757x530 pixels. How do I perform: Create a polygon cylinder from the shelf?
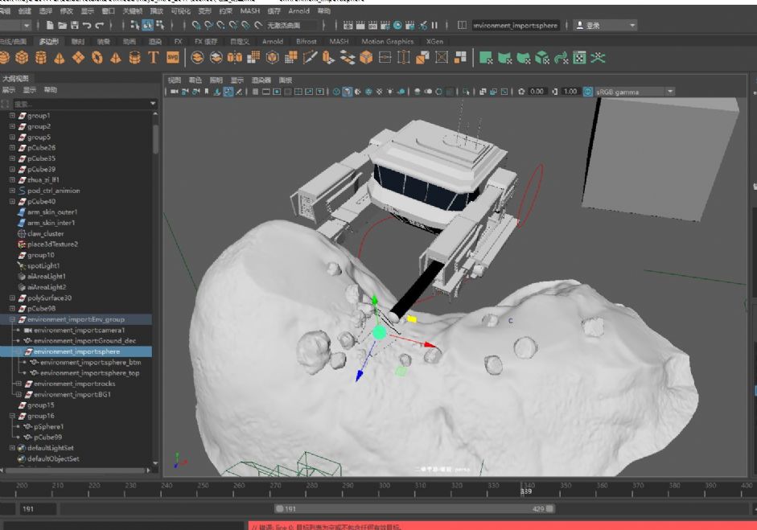41,58
